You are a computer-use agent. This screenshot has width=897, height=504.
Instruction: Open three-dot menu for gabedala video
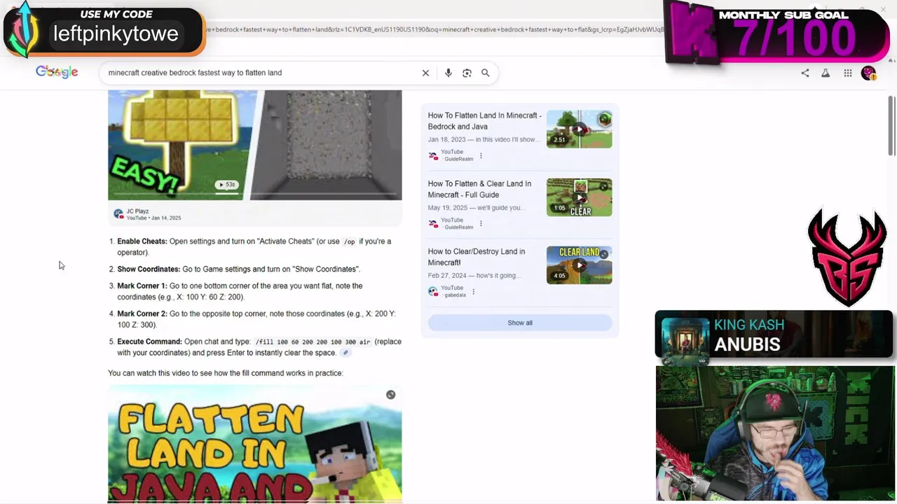coord(474,291)
